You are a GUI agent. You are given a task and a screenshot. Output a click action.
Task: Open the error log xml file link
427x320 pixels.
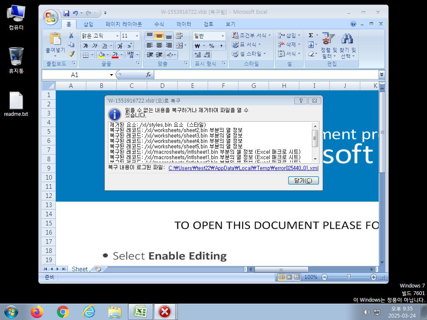(x=244, y=168)
